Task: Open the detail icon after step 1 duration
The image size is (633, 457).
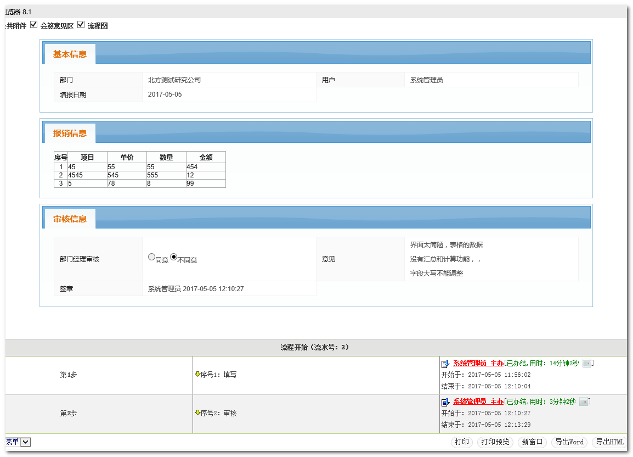Action: click(x=587, y=364)
